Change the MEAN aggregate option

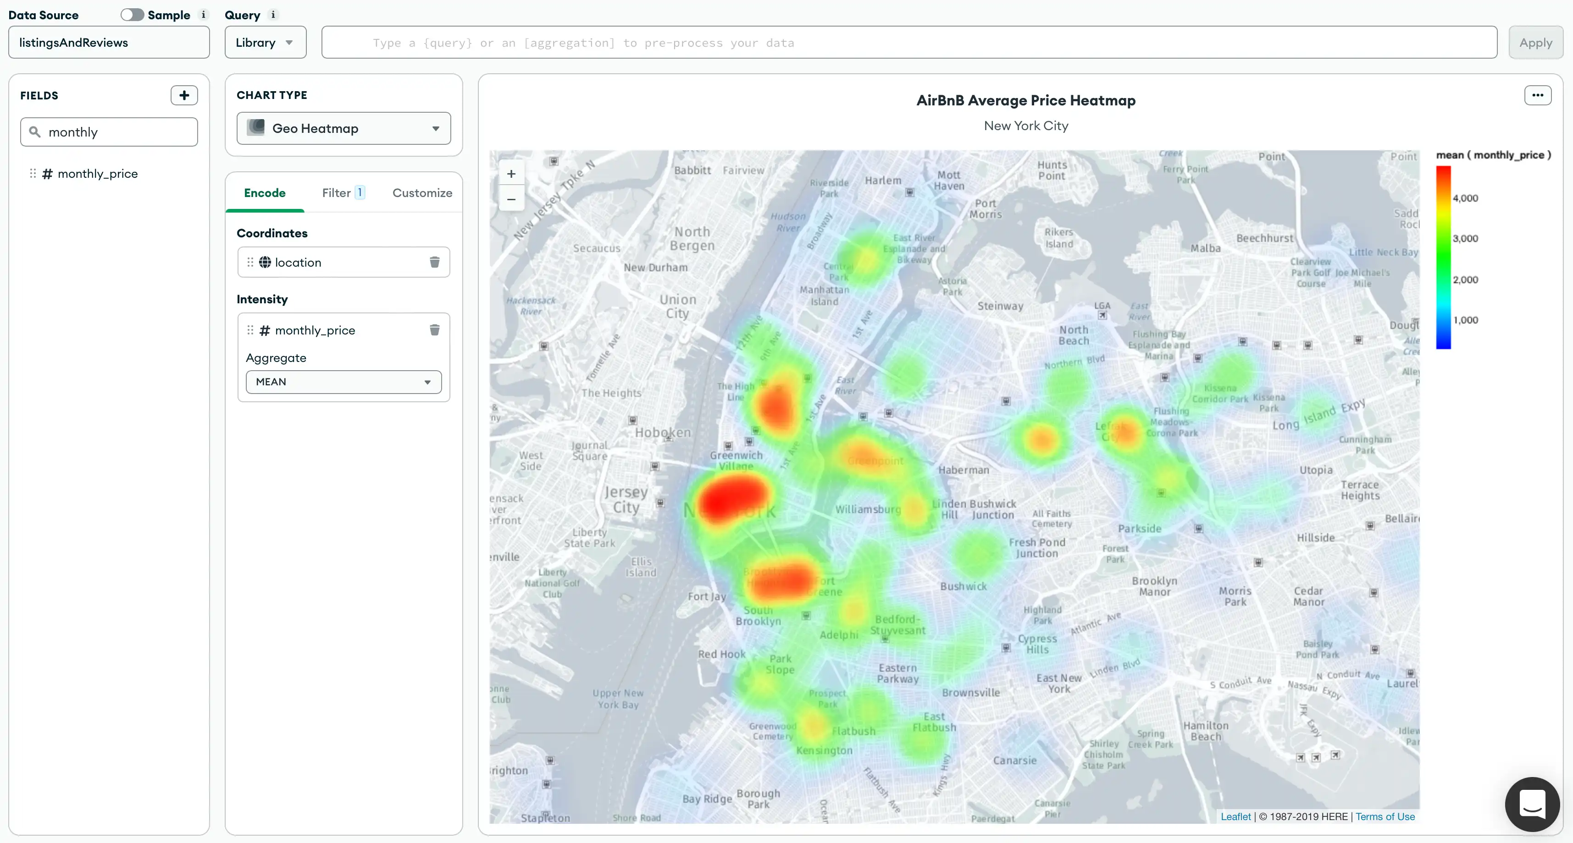point(343,382)
